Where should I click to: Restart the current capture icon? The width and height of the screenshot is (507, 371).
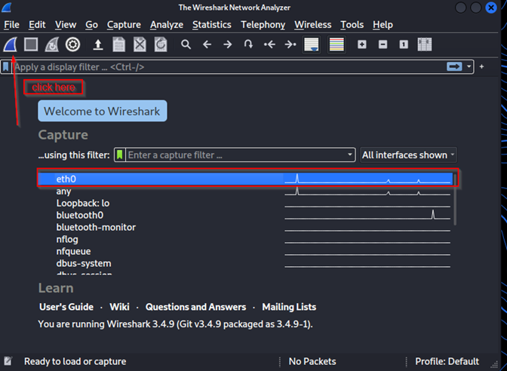click(x=52, y=44)
